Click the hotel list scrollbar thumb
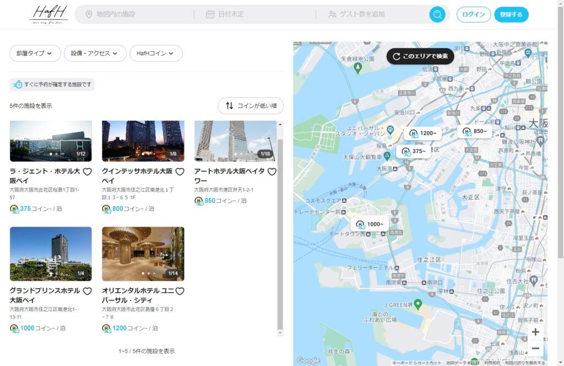Screen dimensions: 564x366 tap(280, 234)
